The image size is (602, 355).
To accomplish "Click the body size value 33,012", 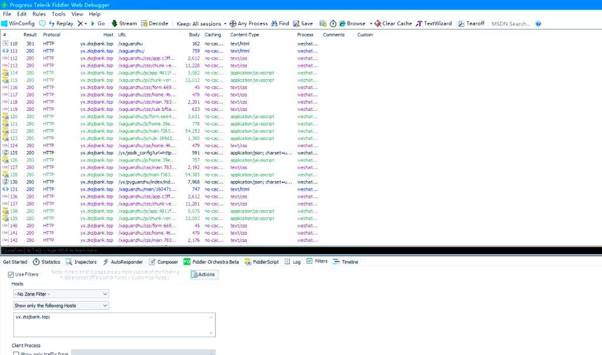I will click(x=192, y=80).
